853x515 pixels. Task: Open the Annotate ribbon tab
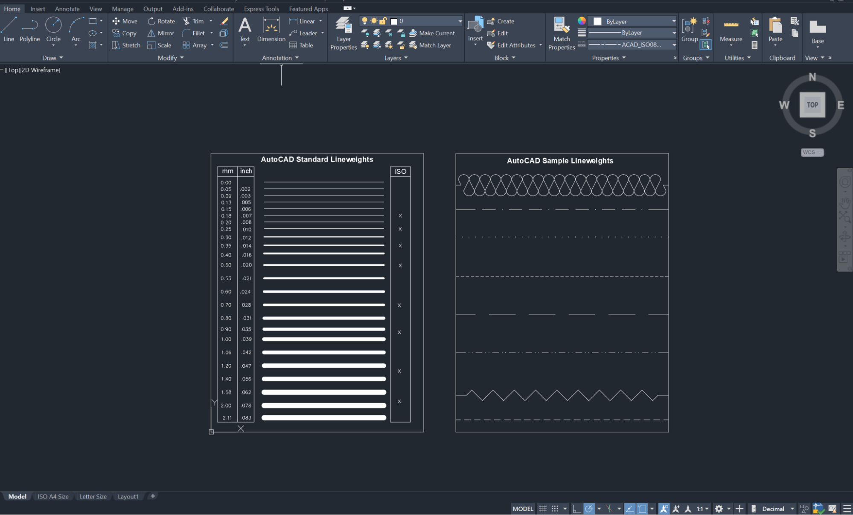point(67,9)
